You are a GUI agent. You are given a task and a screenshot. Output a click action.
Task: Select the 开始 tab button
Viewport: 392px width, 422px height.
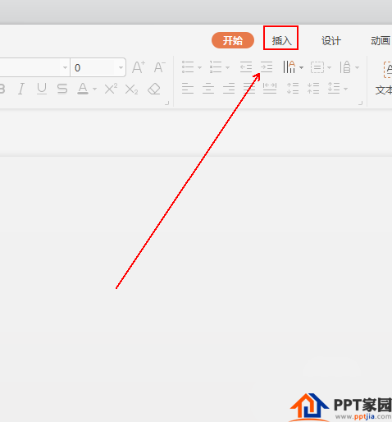[233, 40]
